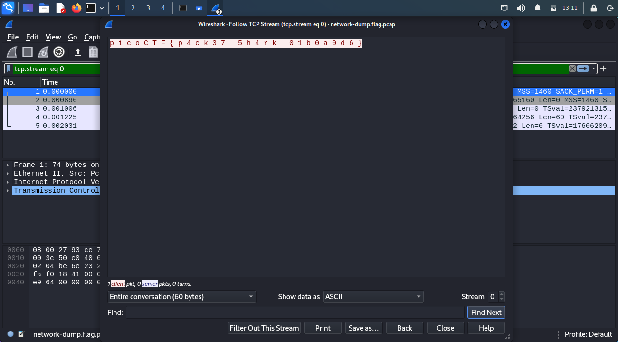Click the restart capture icon
This screenshot has height=342, width=618.
pos(43,52)
